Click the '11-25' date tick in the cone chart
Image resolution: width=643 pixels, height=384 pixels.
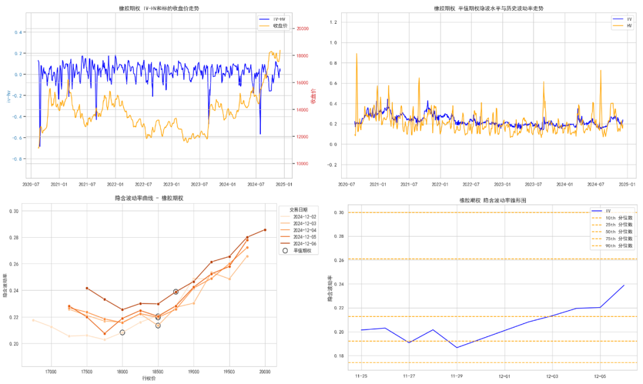tap(361, 376)
